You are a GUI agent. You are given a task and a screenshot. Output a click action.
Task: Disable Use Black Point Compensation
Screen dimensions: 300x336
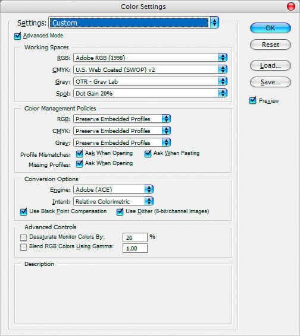[x=23, y=212]
